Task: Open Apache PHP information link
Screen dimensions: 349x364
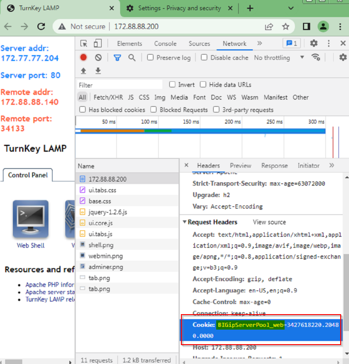Action: tap(50, 285)
